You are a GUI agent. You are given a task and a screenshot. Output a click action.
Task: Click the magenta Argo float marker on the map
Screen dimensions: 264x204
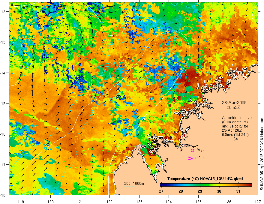point(18,51)
